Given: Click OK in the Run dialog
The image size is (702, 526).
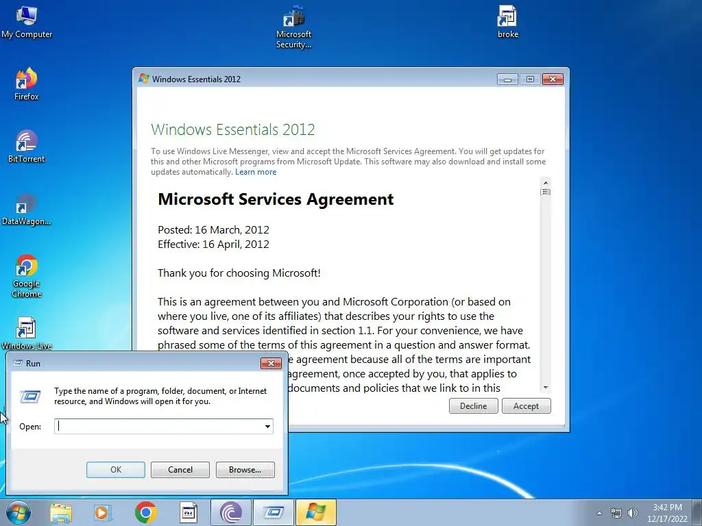Looking at the screenshot, I should [x=115, y=470].
